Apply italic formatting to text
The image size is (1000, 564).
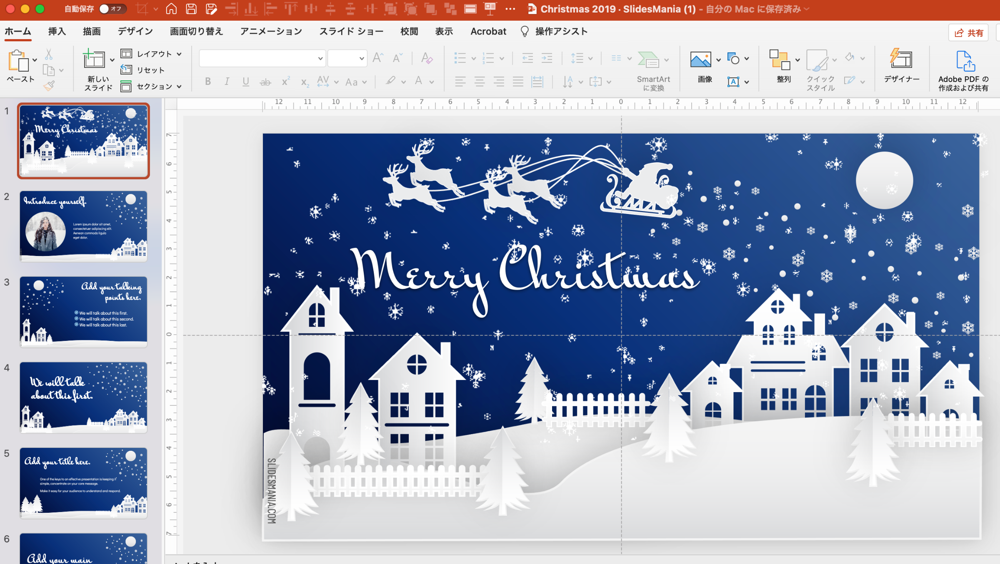coord(227,82)
